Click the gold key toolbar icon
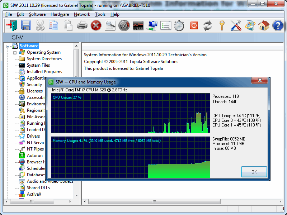287x215 pixels. click(222, 25)
